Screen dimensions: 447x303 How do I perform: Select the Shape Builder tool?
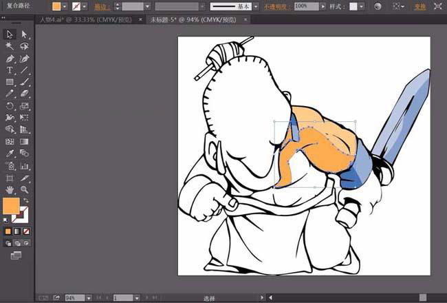point(10,129)
